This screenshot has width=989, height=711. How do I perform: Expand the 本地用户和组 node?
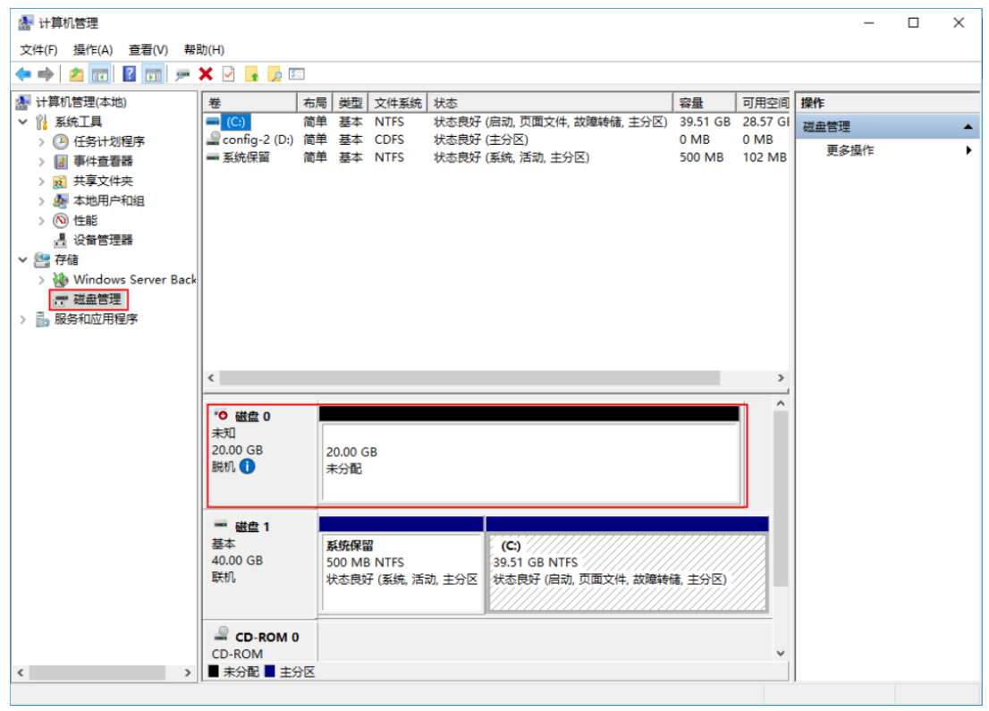[x=42, y=201]
